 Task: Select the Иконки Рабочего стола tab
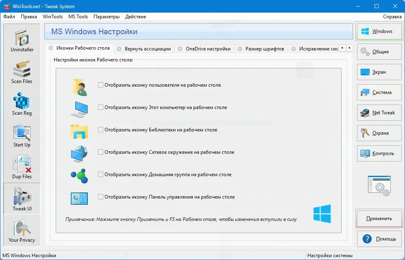coord(79,48)
